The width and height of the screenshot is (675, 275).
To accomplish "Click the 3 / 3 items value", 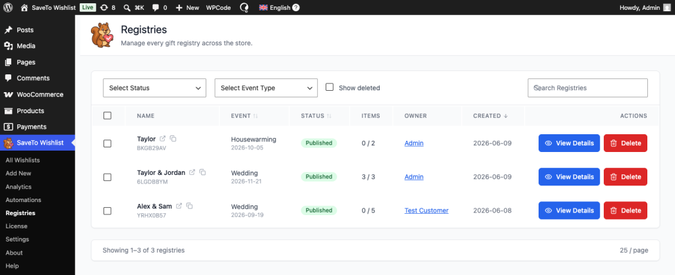I will (368, 176).
